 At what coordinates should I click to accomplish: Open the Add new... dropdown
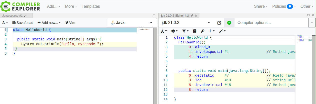pos(49,23)
